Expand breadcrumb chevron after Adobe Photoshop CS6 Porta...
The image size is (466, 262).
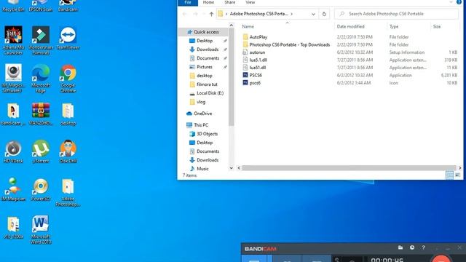[x=292, y=14]
